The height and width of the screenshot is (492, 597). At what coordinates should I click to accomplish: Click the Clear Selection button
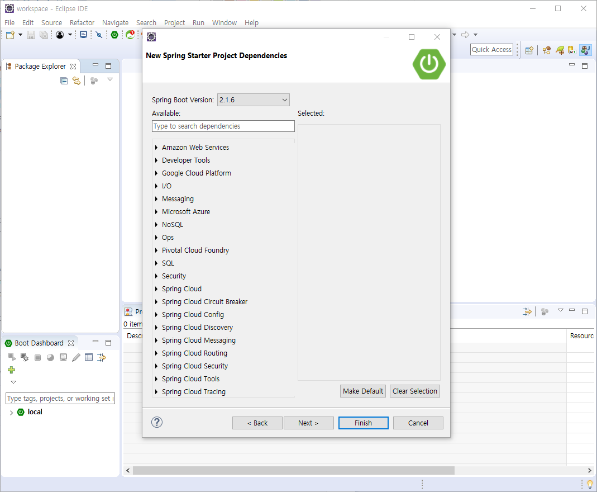point(414,391)
